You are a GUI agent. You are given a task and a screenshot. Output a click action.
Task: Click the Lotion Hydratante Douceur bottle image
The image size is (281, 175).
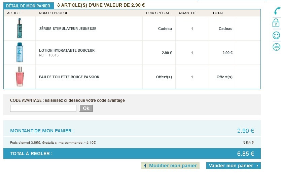(20, 53)
